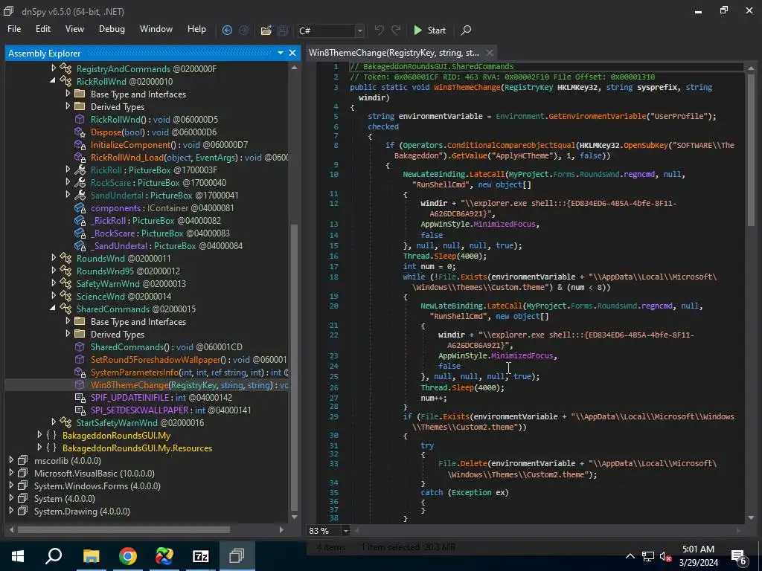Select the Win8ThemeChange document tab
762x571 pixels.
coord(394,53)
